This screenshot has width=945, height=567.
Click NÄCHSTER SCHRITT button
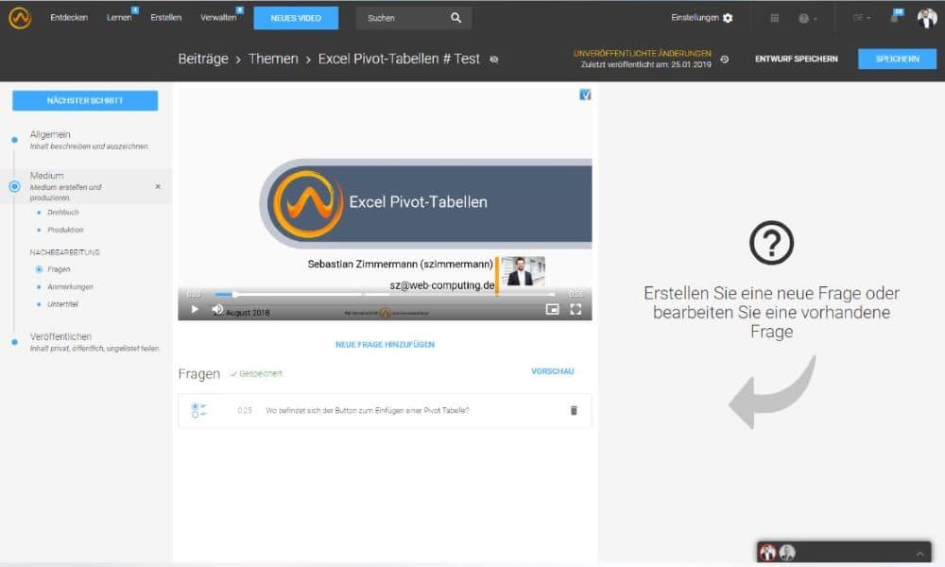(85, 100)
